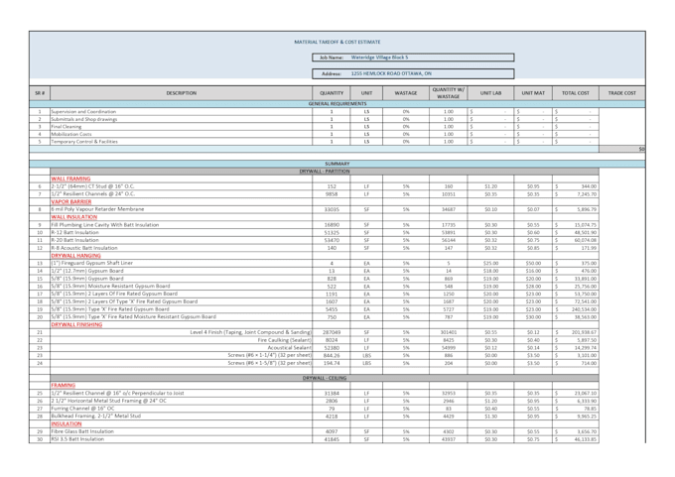Click the Bulkhead Framing 2-1/2" Metal Stud cell
Image resolution: width=675 pixels, height=477 pixels.
click(x=182, y=417)
